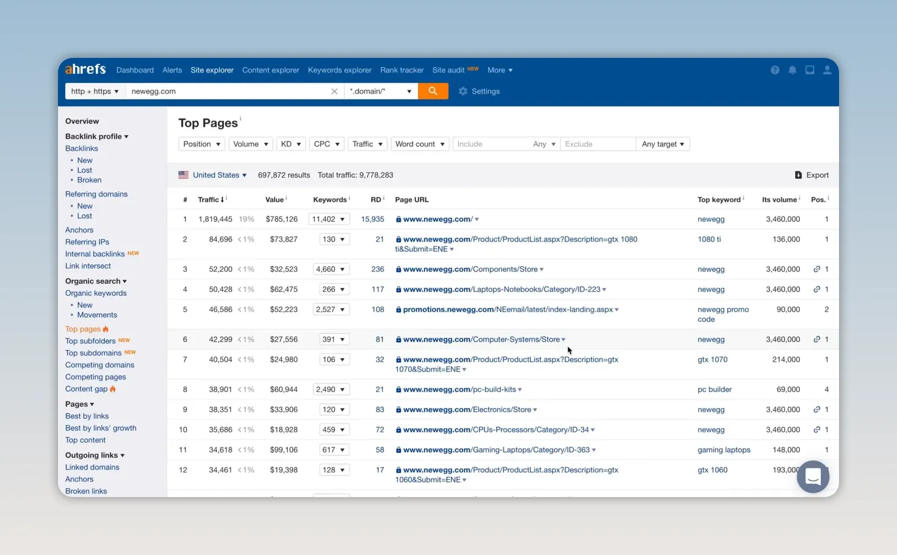Sort by RD column header
Viewport: 897px width, 555px height.
pyautogui.click(x=376, y=199)
